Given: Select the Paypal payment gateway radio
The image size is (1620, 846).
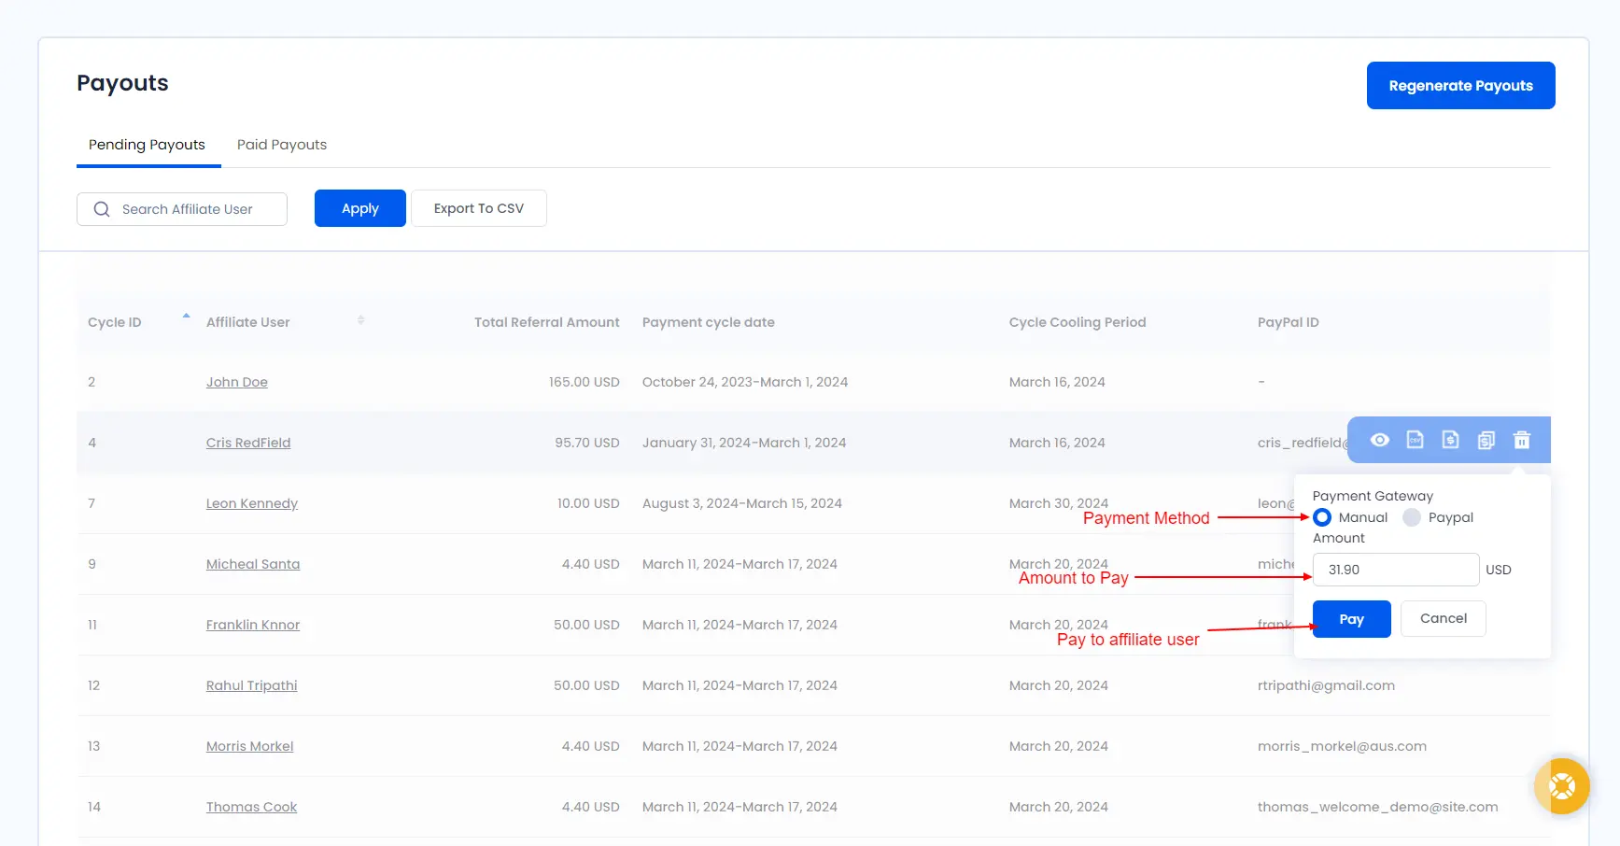Looking at the screenshot, I should (1412, 517).
